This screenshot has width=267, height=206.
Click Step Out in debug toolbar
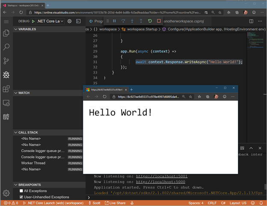point(141,21)
